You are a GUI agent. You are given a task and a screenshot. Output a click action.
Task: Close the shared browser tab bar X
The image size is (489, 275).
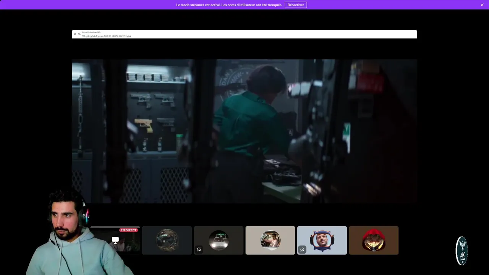(x=75, y=34)
